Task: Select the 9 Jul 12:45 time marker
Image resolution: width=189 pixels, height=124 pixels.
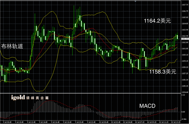Action: click(31, 122)
